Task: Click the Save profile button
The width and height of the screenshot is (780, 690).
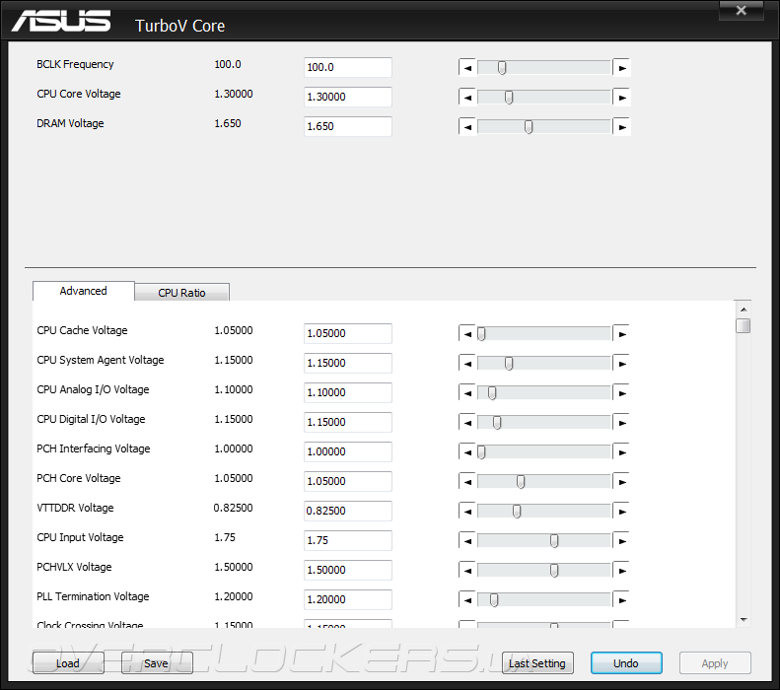Action: 157,663
